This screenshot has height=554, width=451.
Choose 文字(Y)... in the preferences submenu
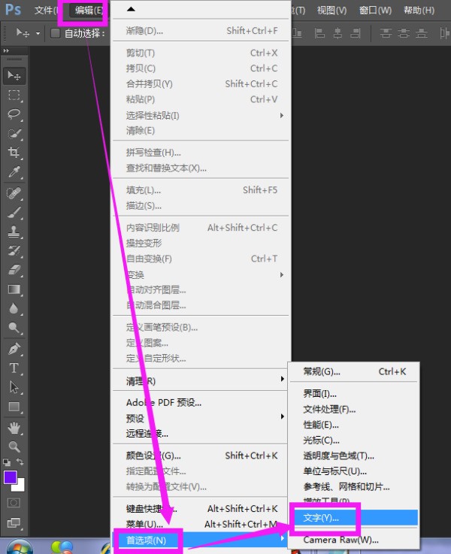click(x=321, y=517)
